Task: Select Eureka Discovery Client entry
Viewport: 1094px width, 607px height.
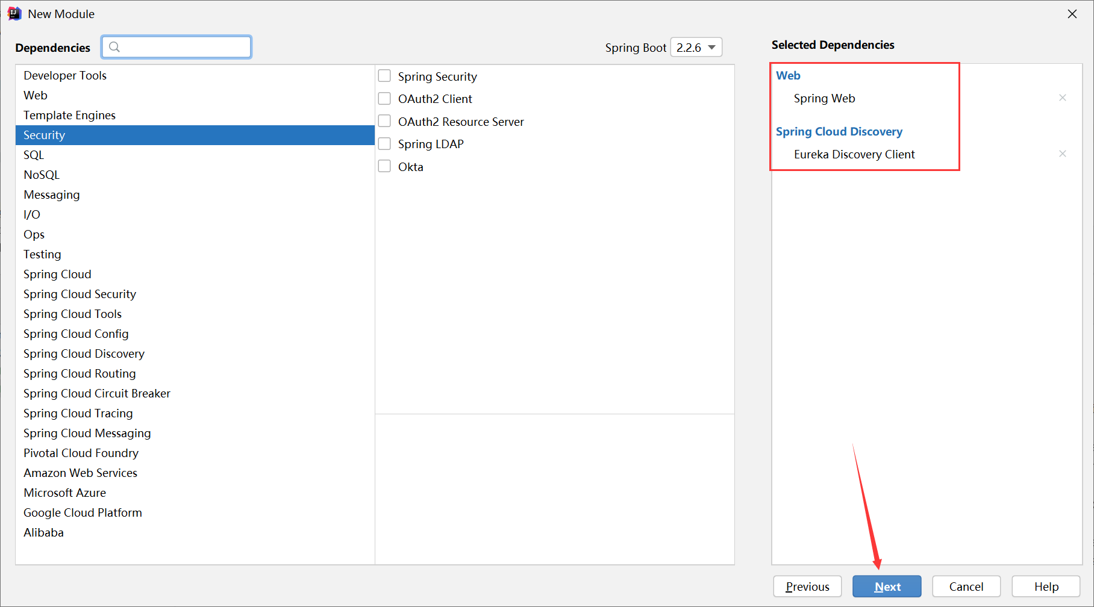Action: [854, 154]
